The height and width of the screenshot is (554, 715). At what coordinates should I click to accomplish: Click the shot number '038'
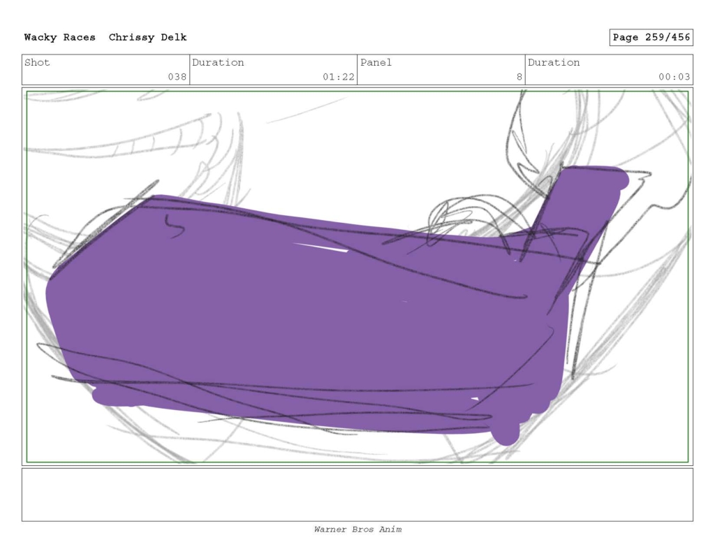coord(177,77)
